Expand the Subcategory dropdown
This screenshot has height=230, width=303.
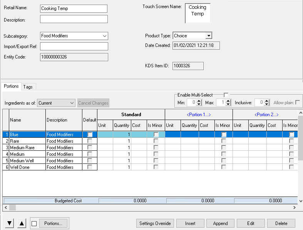105,36
